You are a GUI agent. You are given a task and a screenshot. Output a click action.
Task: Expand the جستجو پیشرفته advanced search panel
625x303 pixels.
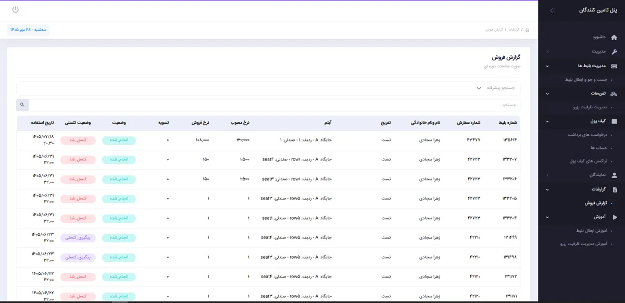pyautogui.click(x=268, y=89)
